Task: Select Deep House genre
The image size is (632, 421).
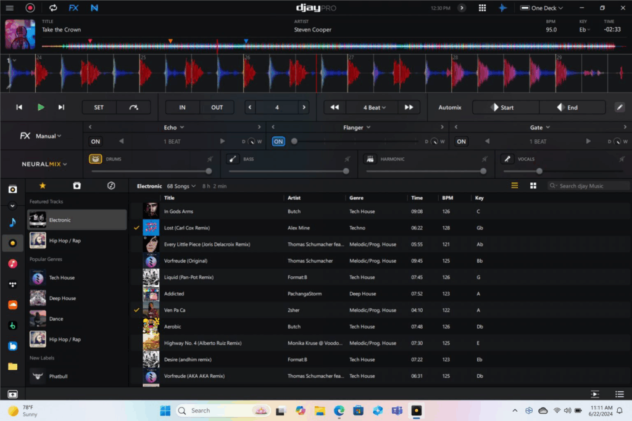Action: click(77, 298)
